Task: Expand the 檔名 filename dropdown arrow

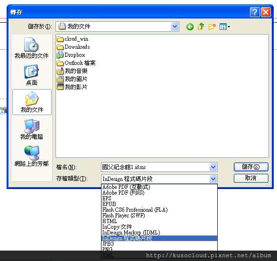Action: (x=213, y=167)
